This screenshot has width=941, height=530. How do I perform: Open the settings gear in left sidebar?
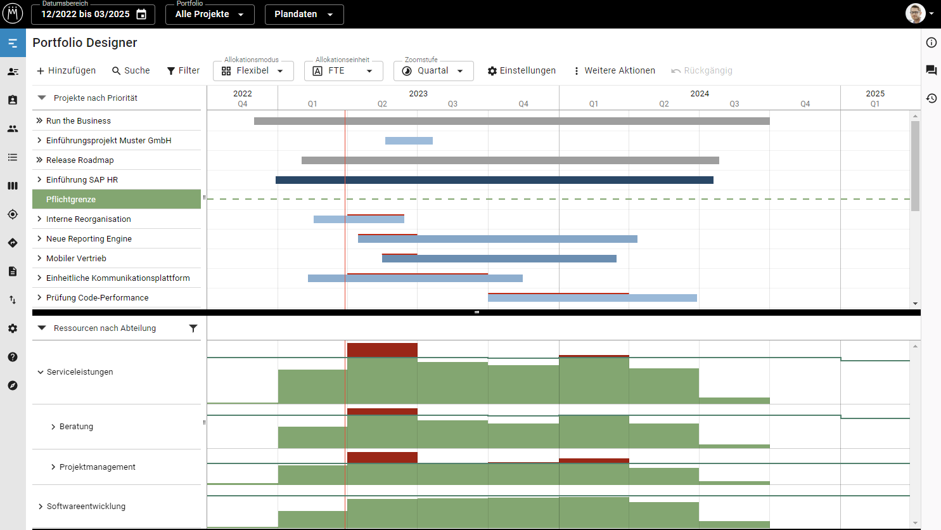pos(13,328)
